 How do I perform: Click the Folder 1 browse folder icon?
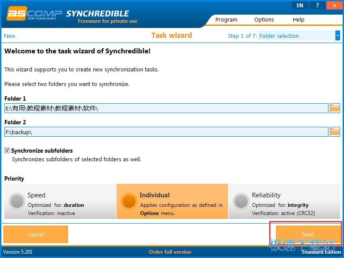coord(335,108)
